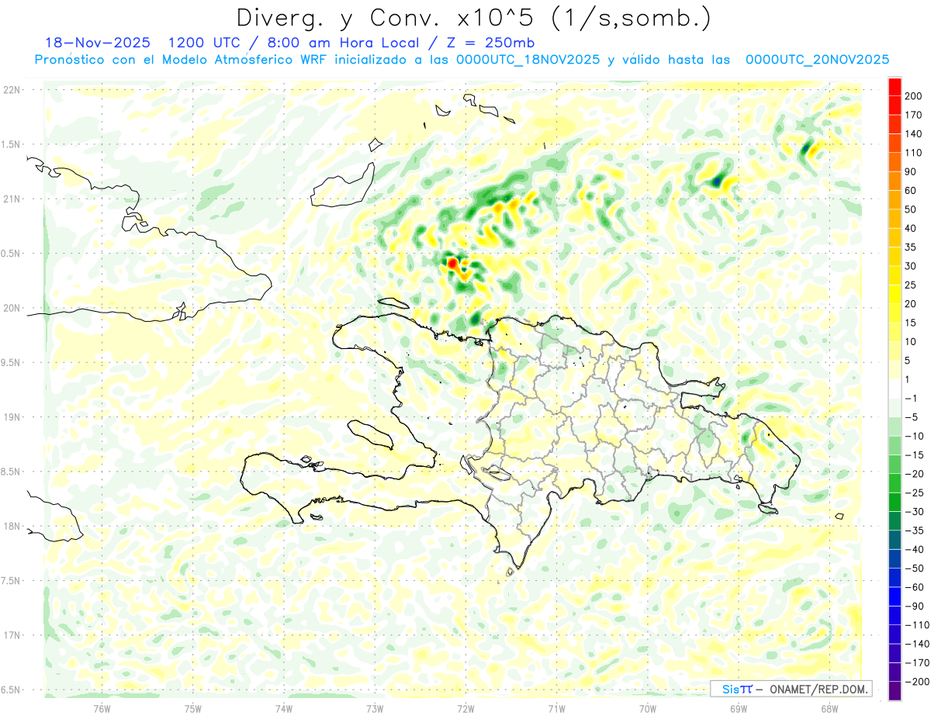This screenshot has height=719, width=931.
Task: Click the '22N' latitude label
Action: tap(11, 90)
